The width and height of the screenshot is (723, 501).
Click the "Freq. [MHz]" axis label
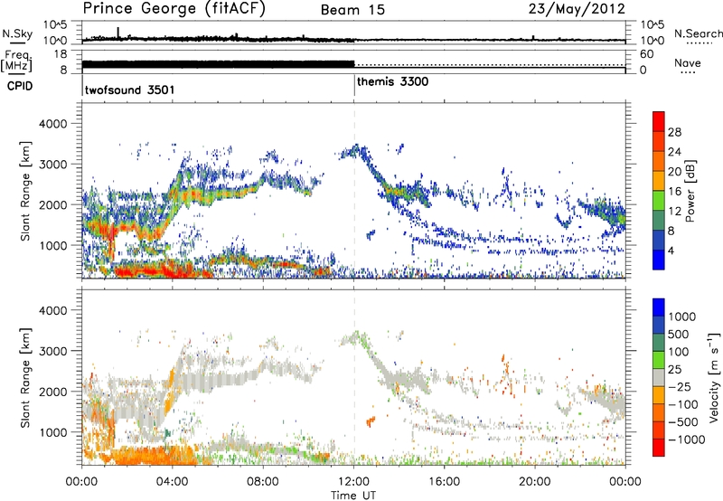[16, 61]
